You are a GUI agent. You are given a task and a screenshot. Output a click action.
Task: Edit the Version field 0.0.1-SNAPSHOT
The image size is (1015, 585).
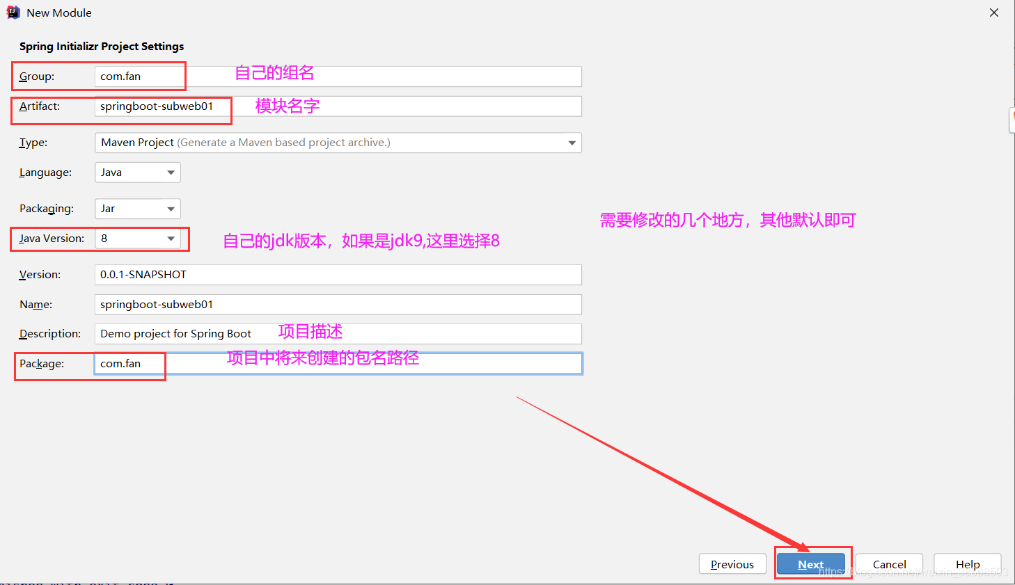338,275
